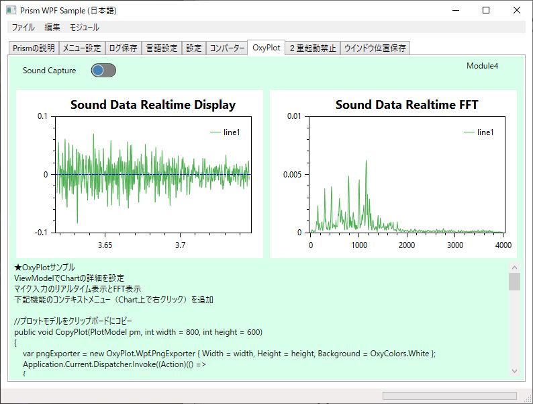
Task: Toggle the Sound Capture switch
Action: coord(103,71)
